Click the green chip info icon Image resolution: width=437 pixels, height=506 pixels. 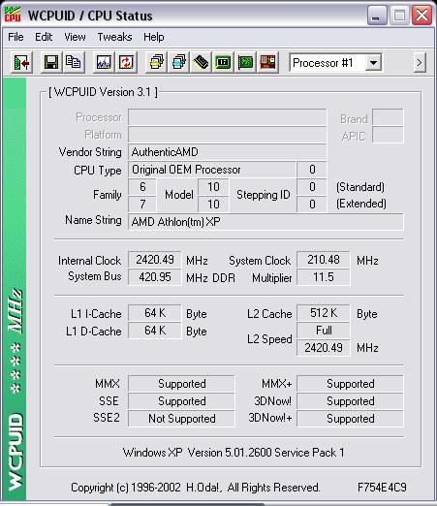point(223,62)
